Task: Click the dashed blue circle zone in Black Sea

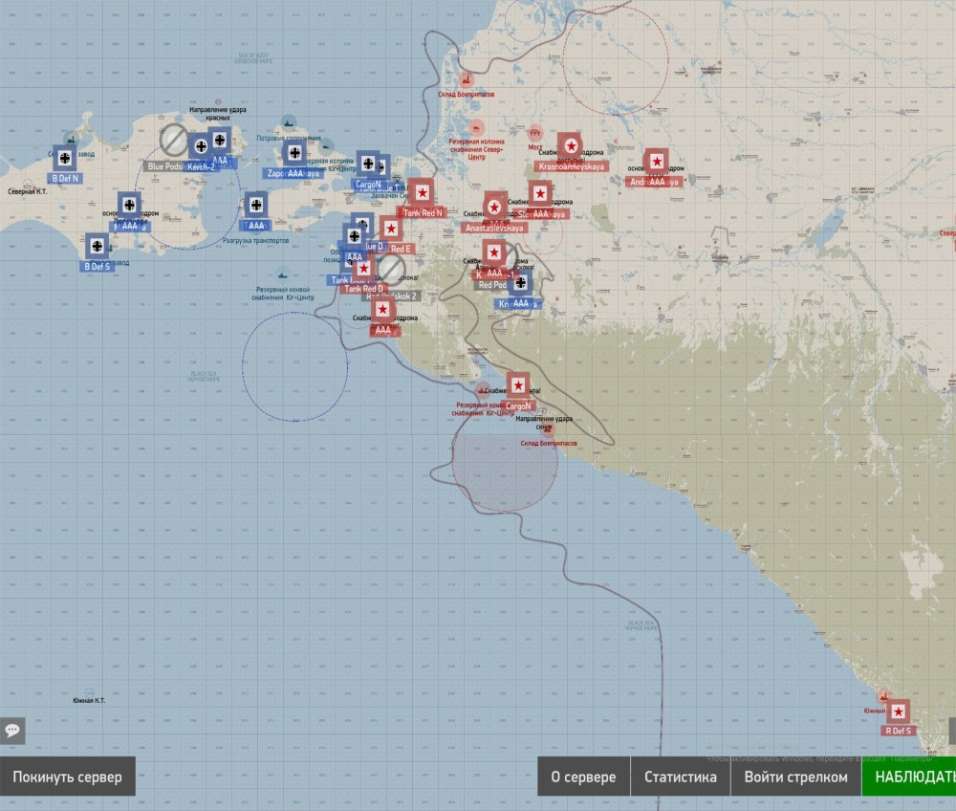Action: [x=295, y=366]
